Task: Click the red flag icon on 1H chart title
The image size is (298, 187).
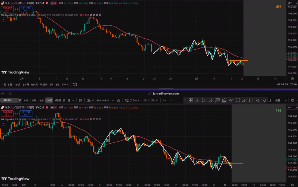Action: [x=47, y=107]
